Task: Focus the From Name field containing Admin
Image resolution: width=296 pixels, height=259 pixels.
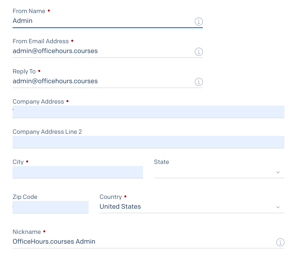Action: pos(101,21)
